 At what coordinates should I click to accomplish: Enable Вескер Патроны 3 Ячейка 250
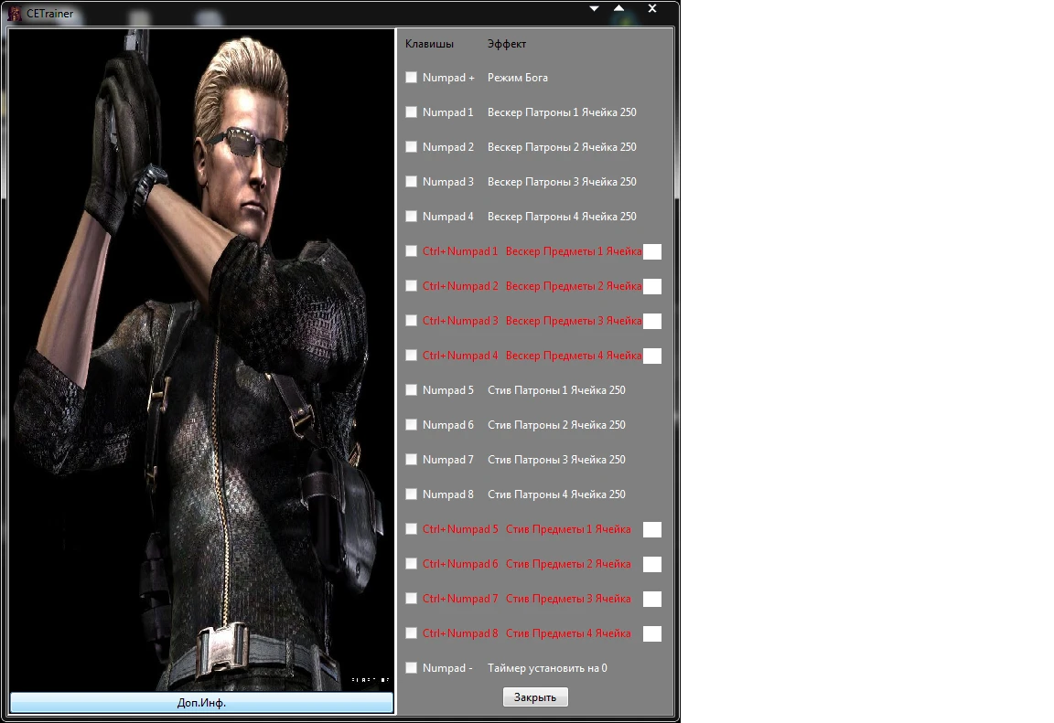click(x=411, y=182)
